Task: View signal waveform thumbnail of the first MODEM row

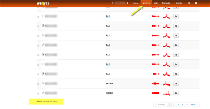Action: pyautogui.click(x=155, y=84)
